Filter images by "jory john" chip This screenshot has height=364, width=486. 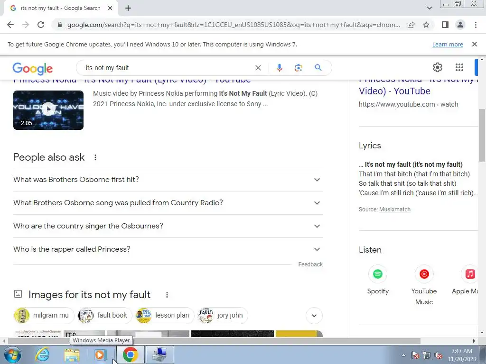coord(223,315)
